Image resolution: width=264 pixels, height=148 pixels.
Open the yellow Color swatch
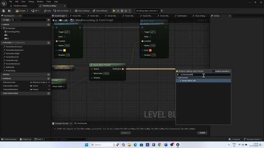pyautogui.click(x=64, y=50)
